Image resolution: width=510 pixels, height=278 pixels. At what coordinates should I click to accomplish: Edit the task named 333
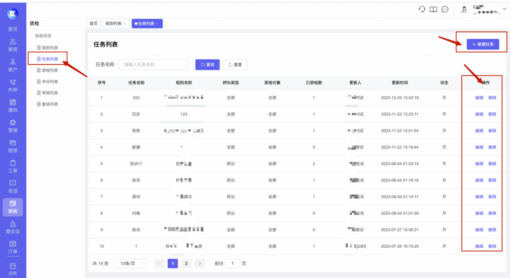479,98
